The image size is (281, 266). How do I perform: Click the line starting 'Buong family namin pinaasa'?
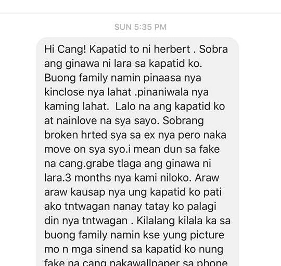(x=123, y=78)
